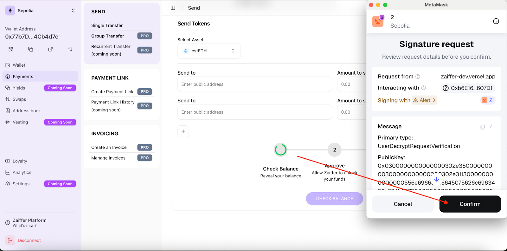This screenshot has height=251, width=507.
Task: Open the Signing with Alert details
Action: pyautogui.click(x=424, y=100)
